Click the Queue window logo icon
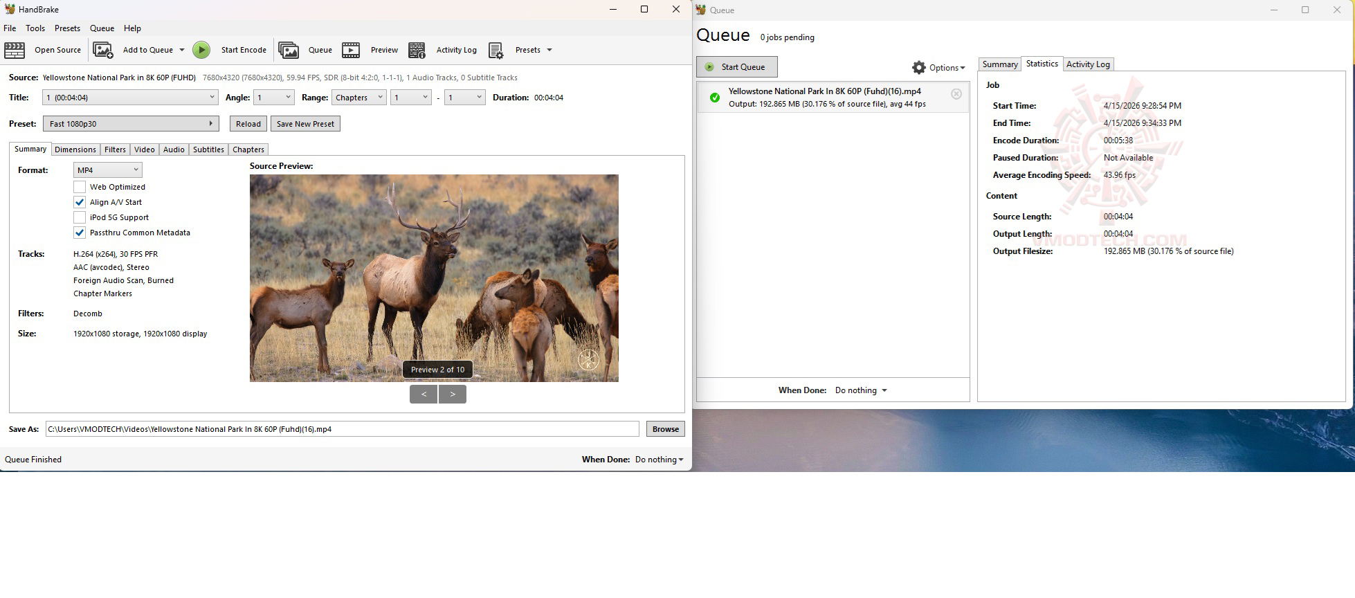This screenshot has width=1355, height=598. pos(701,10)
